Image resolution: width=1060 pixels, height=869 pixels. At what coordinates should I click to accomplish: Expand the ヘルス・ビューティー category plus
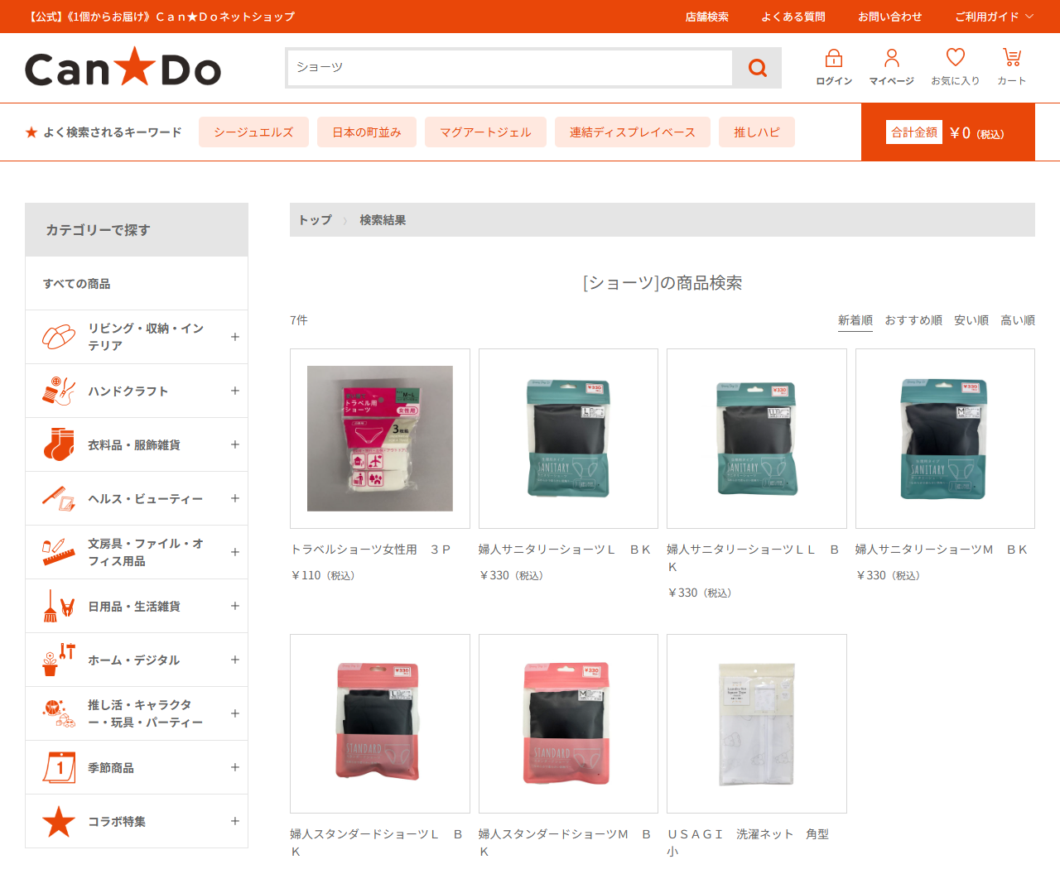tap(235, 498)
